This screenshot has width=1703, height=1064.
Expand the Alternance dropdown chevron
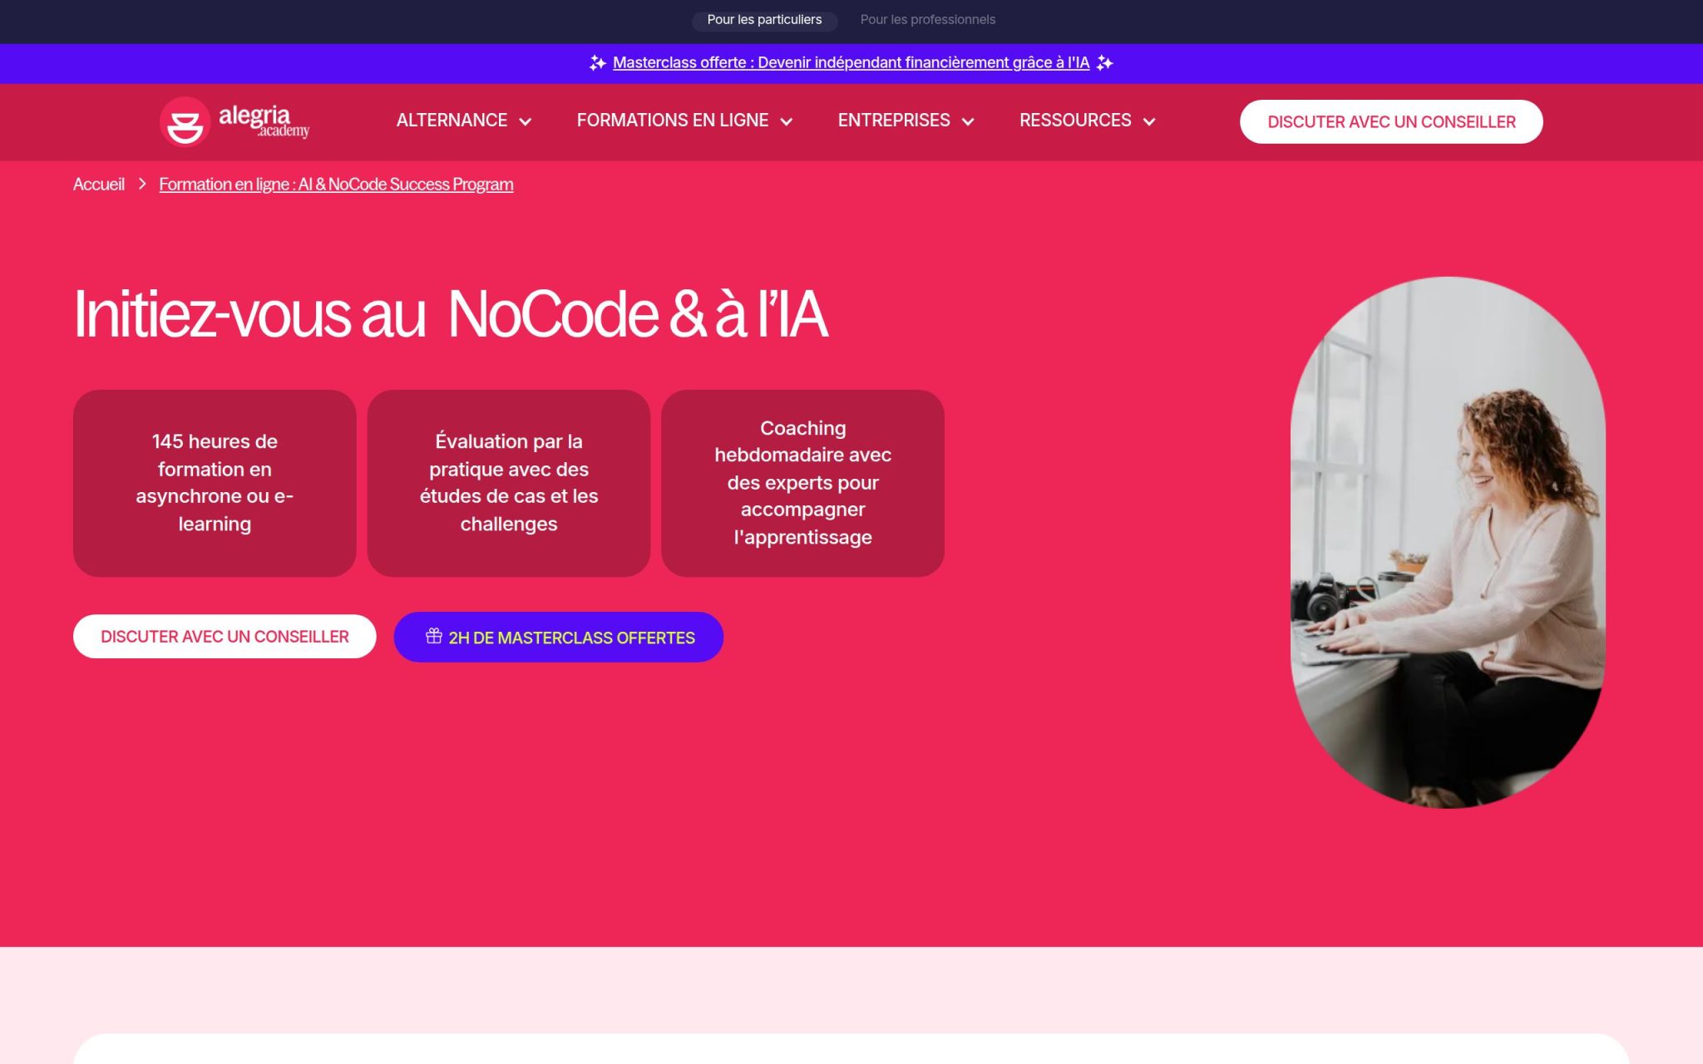(x=526, y=122)
